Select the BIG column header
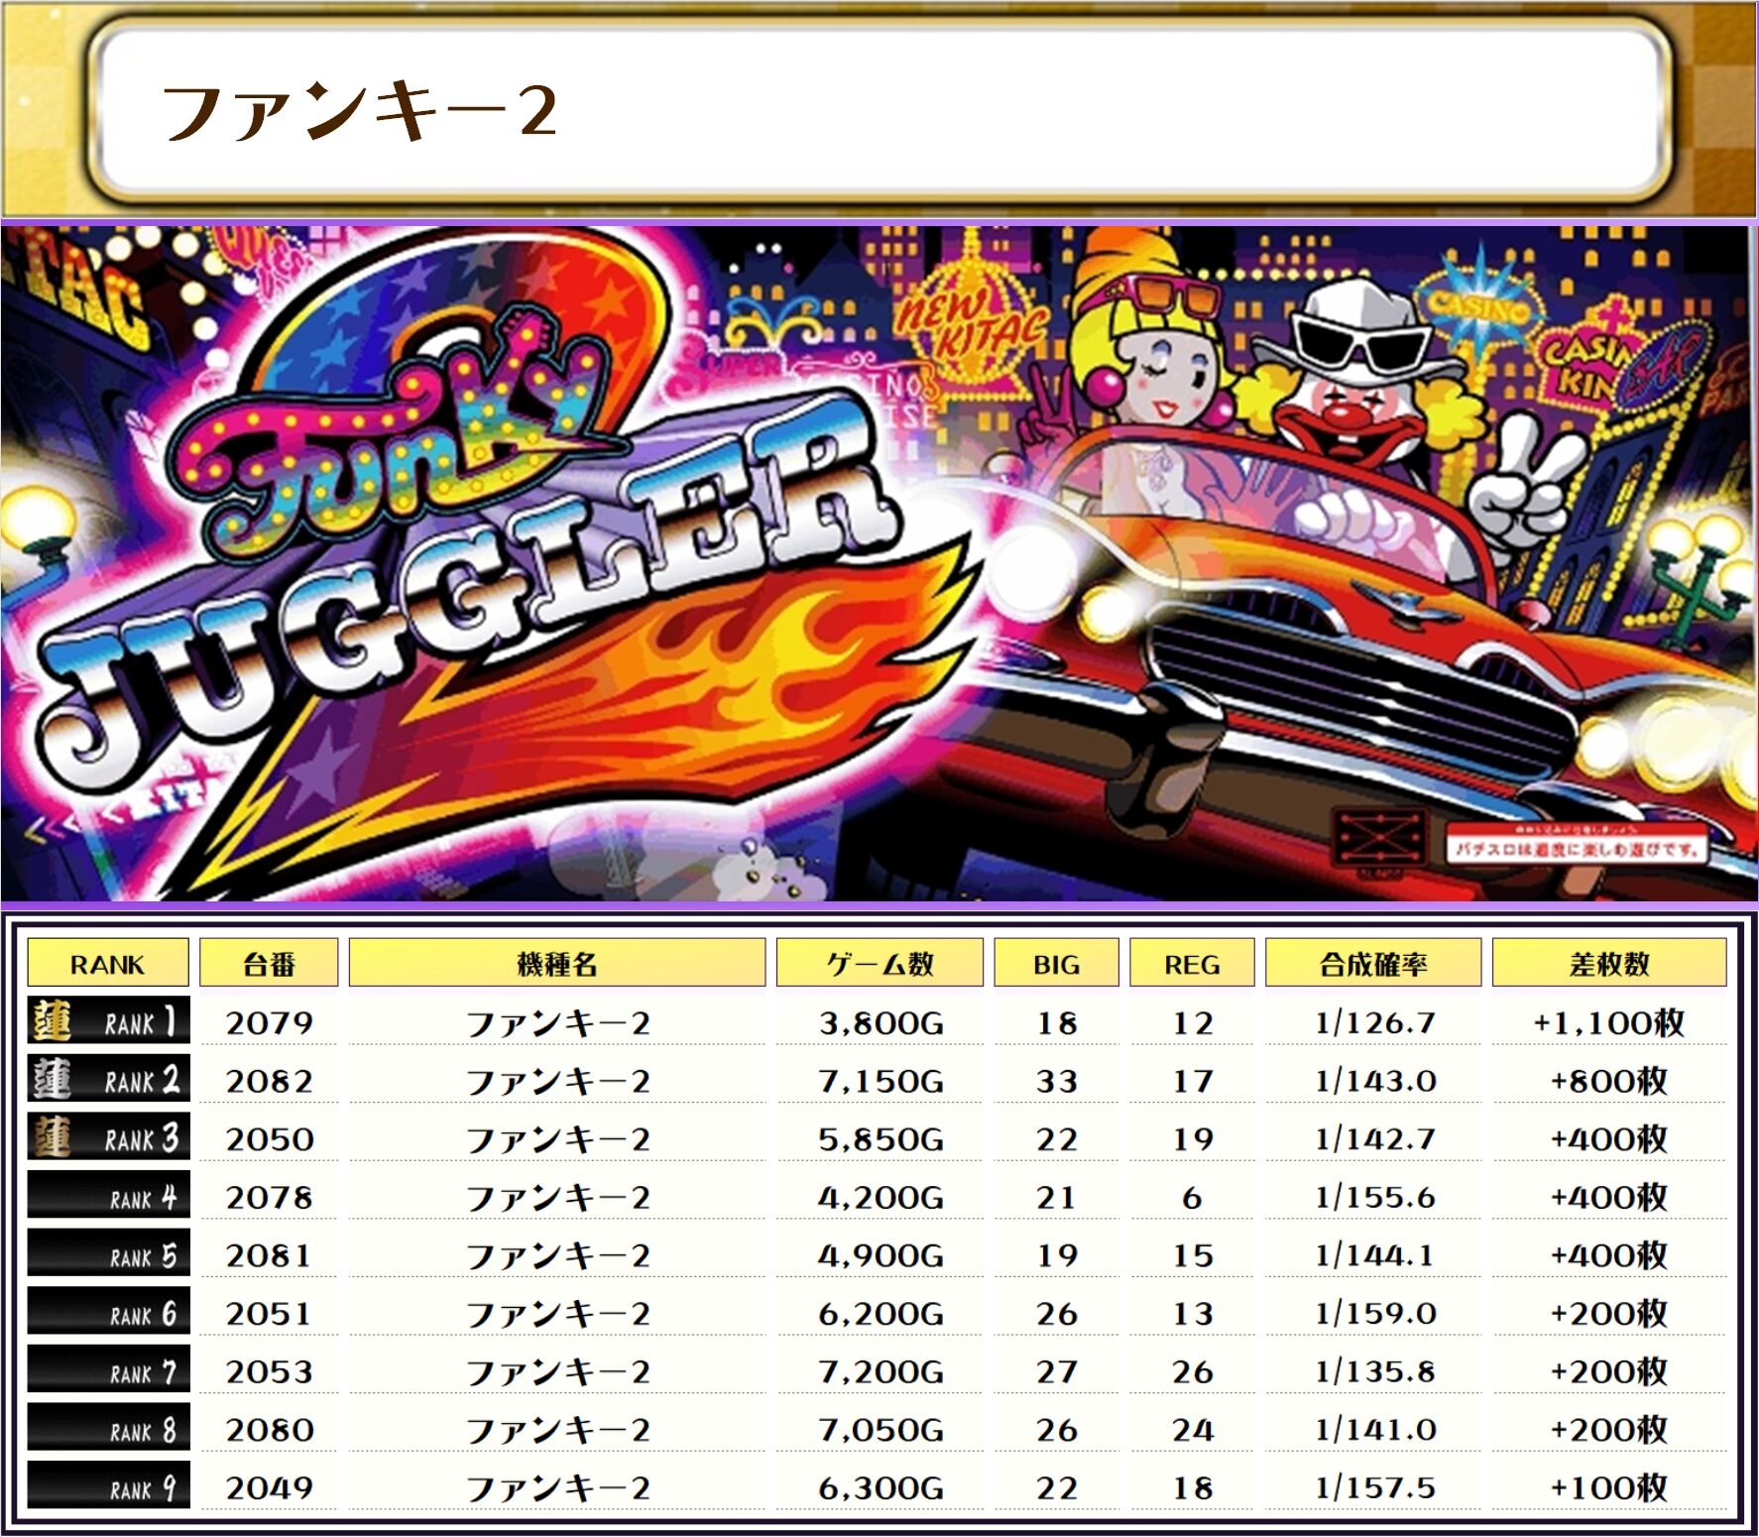Screen dimensions: 1759x1537 tap(1056, 964)
